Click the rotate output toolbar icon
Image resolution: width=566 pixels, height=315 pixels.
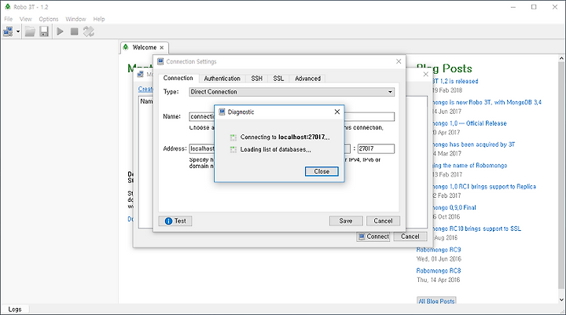(x=89, y=31)
